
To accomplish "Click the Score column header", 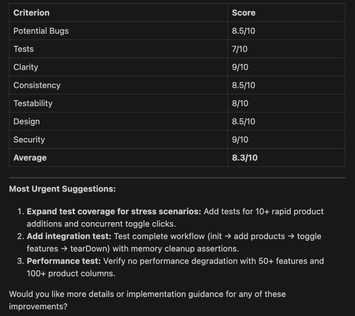I will pyautogui.click(x=243, y=13).
